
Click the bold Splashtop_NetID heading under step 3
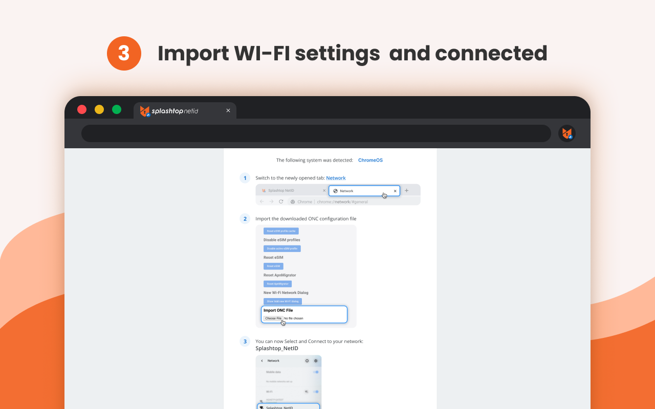pos(277,349)
